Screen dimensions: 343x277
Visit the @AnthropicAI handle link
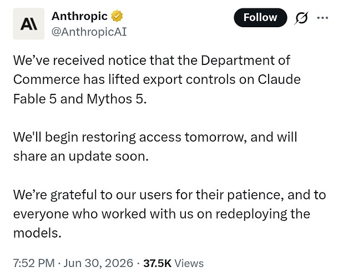coord(89,32)
